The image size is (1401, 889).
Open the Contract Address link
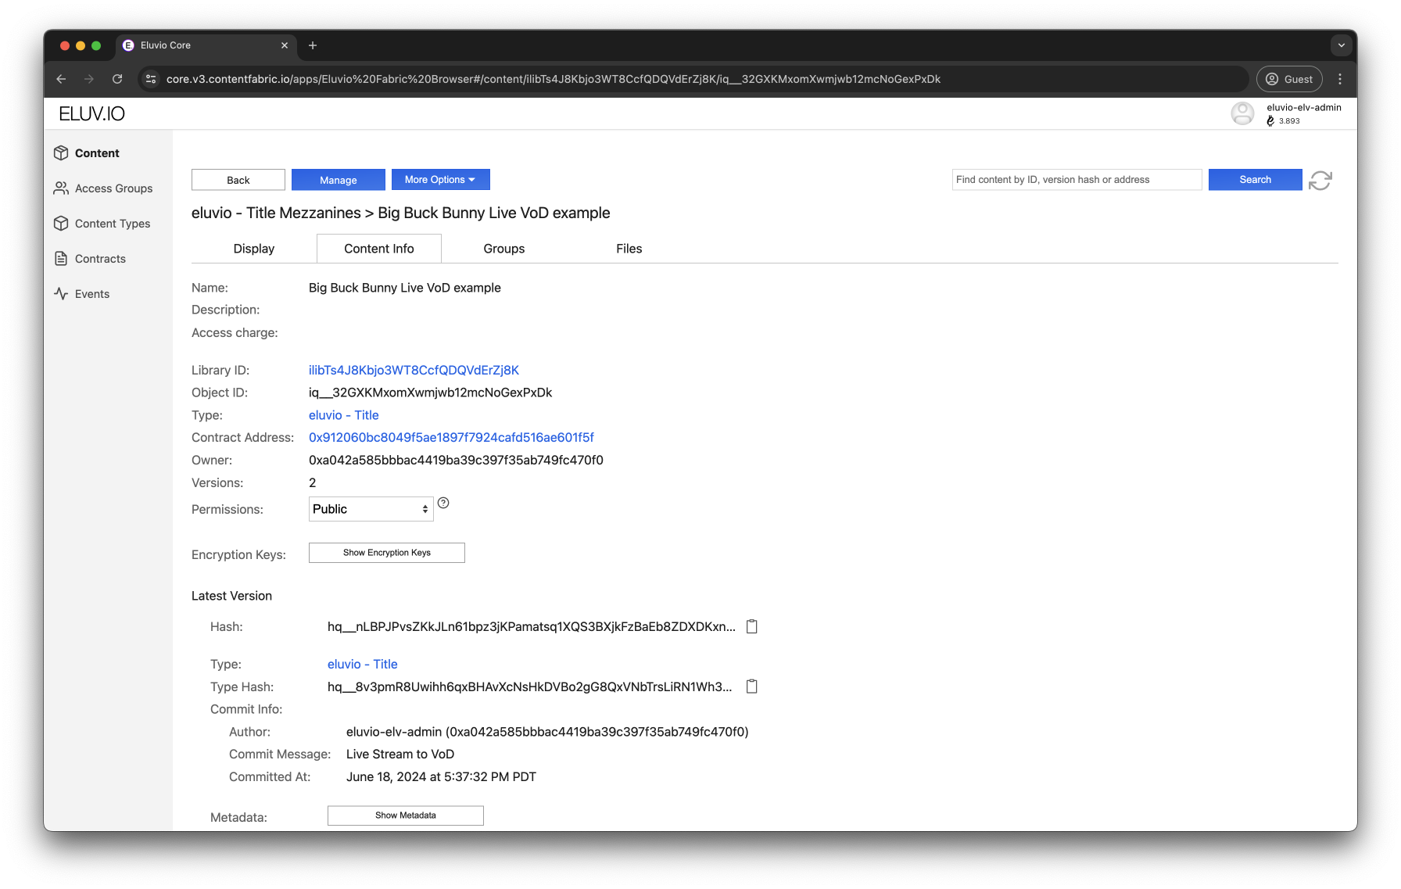point(451,437)
